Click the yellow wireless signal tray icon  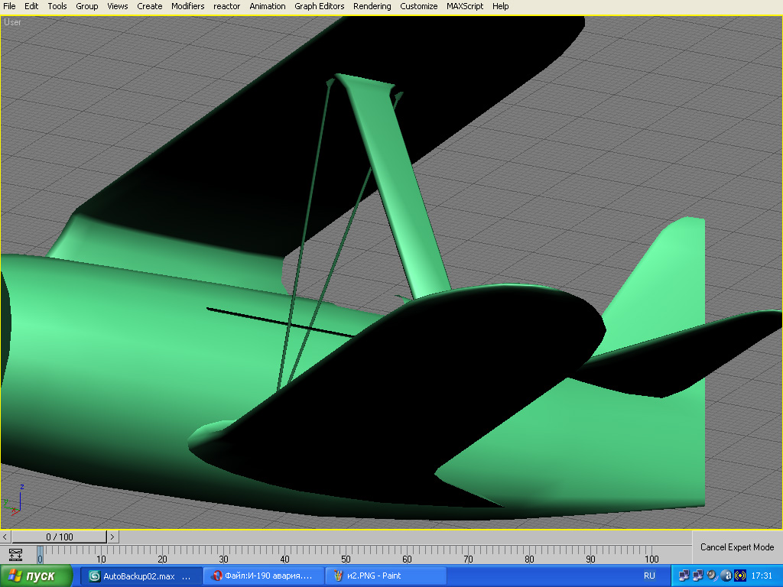coord(740,576)
